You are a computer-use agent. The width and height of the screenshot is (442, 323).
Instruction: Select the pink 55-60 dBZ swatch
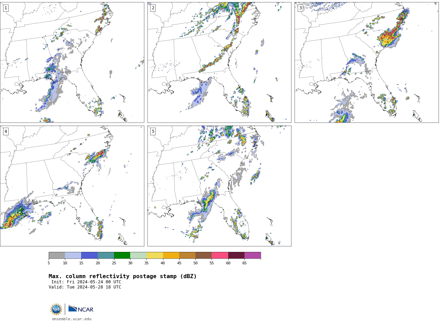coord(220,255)
